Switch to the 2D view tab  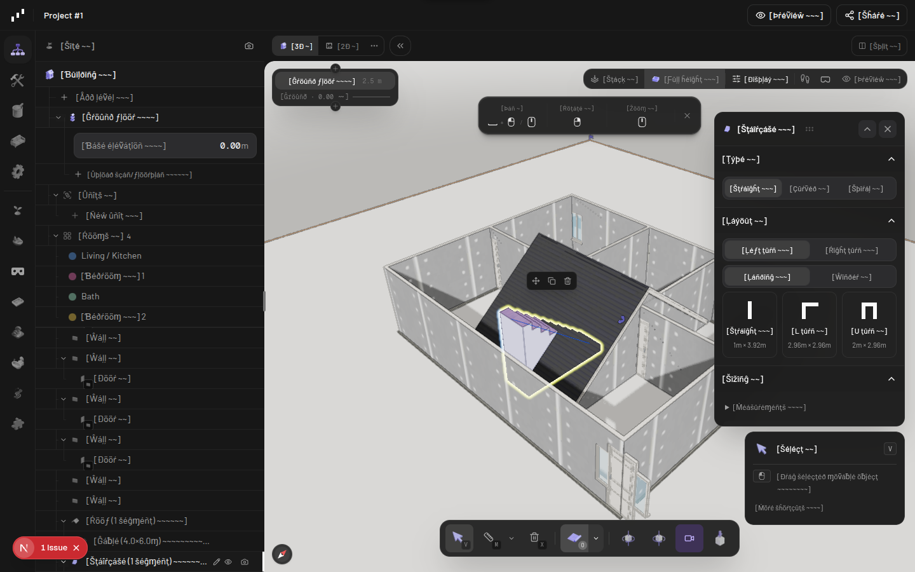pyautogui.click(x=342, y=46)
